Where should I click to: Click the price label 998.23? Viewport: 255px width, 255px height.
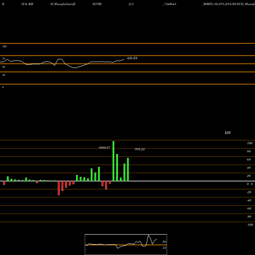[140, 149]
